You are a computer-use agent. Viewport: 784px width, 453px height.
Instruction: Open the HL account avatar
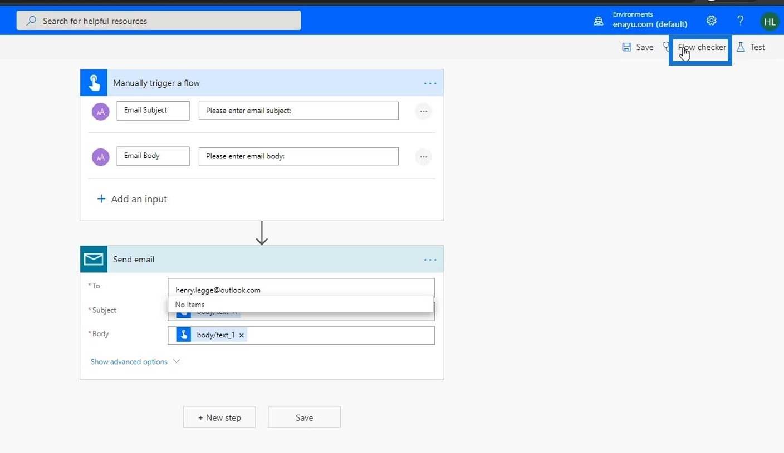pyautogui.click(x=770, y=22)
